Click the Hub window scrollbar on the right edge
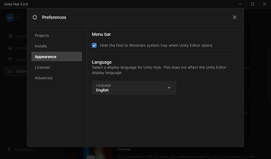The height and width of the screenshot is (159, 271). click(x=269, y=74)
